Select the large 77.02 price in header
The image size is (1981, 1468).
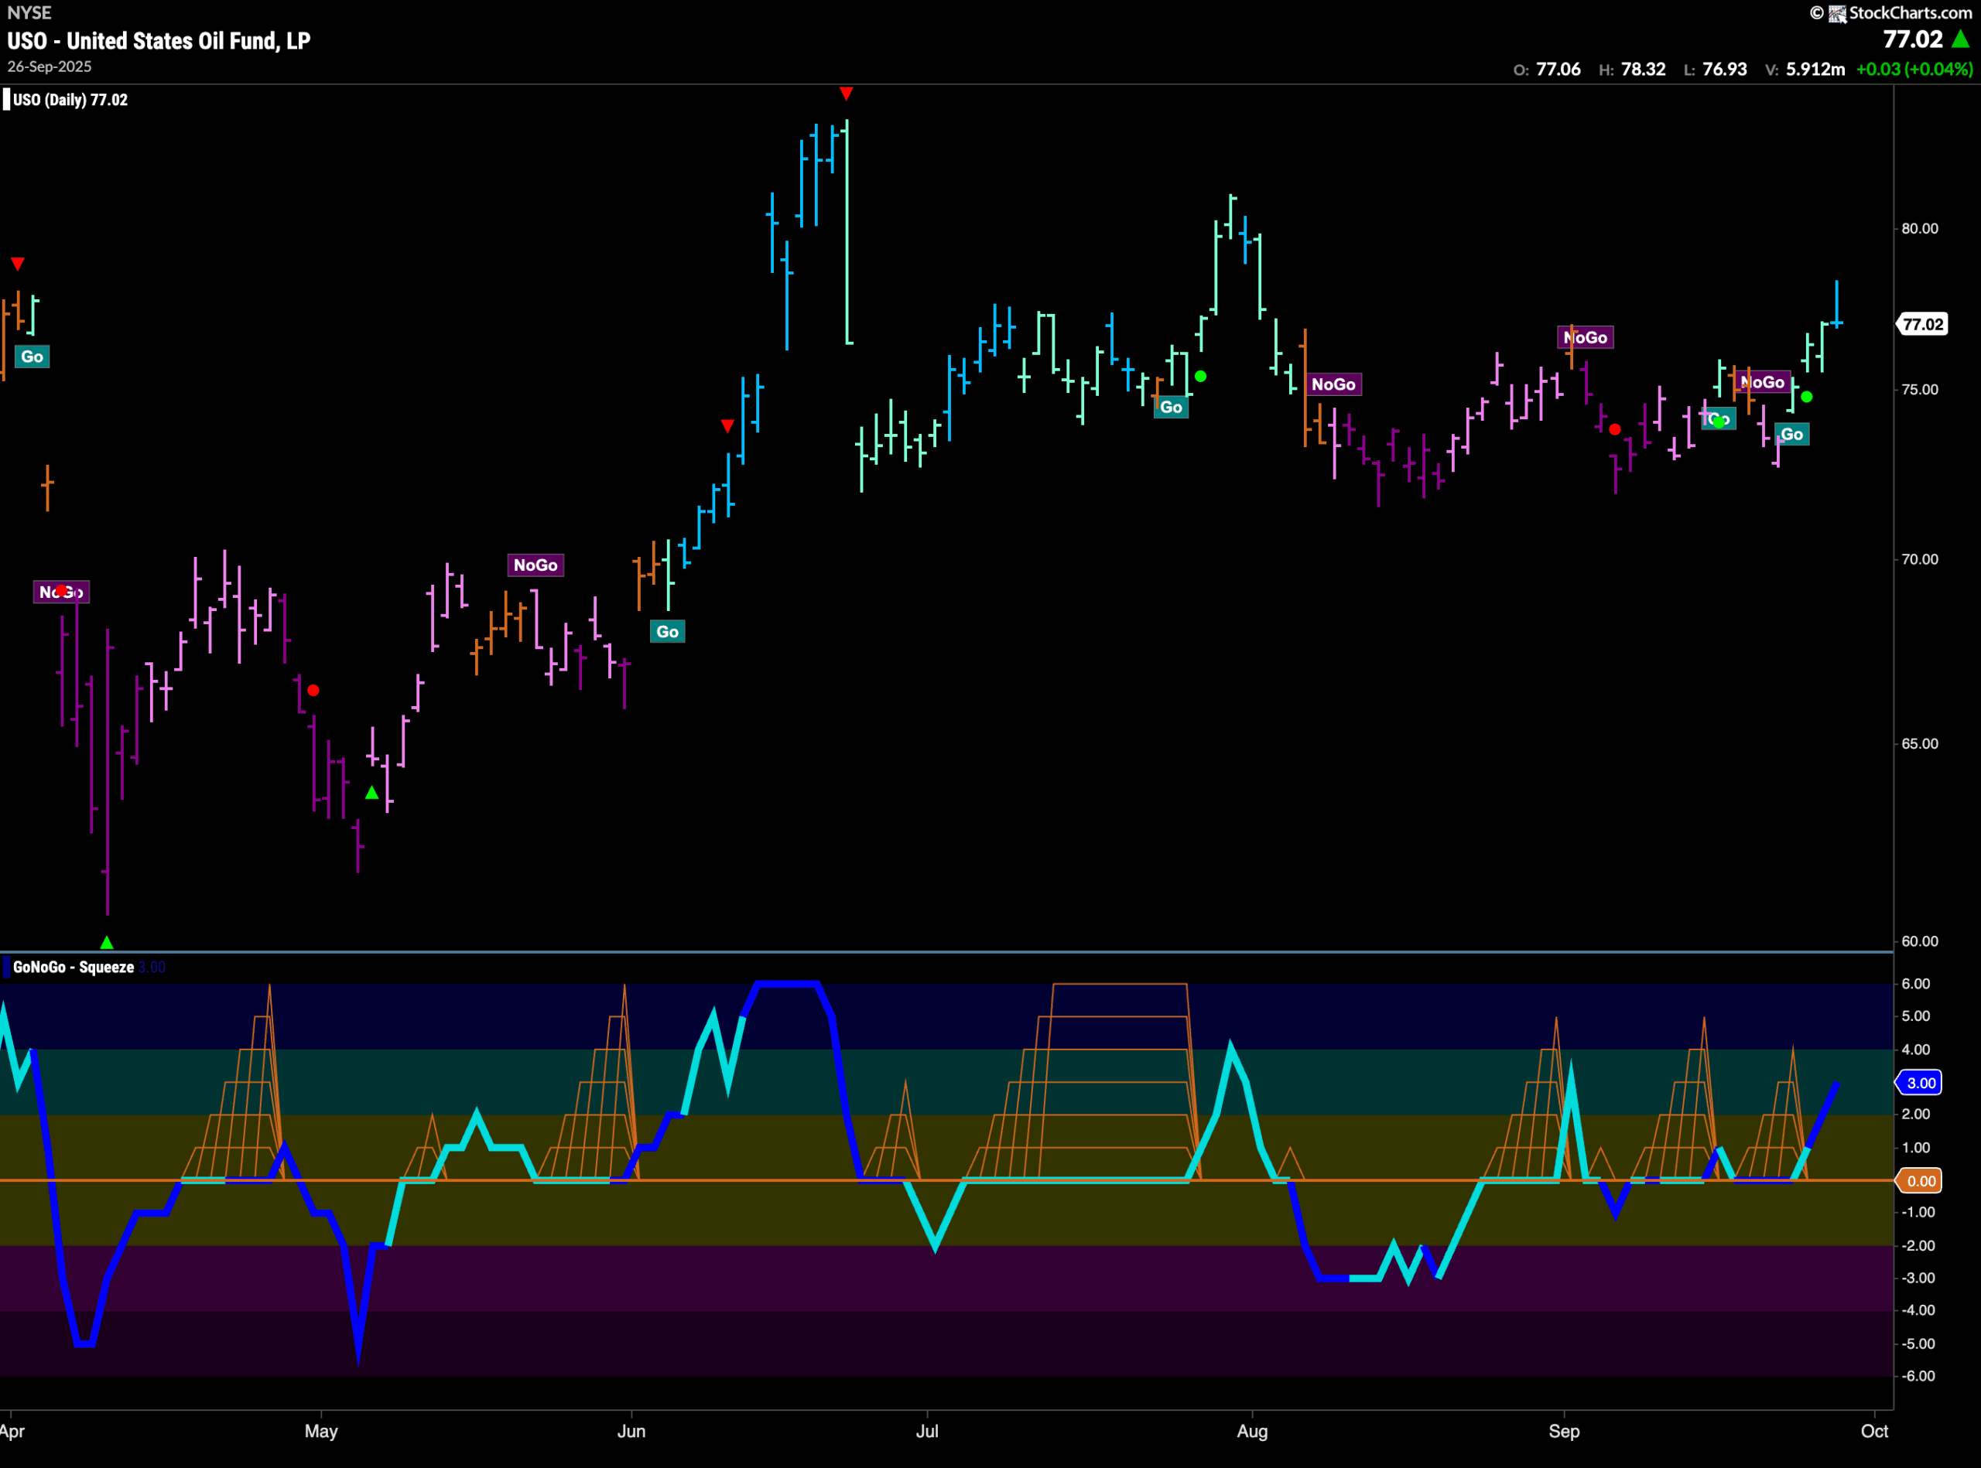(1913, 39)
